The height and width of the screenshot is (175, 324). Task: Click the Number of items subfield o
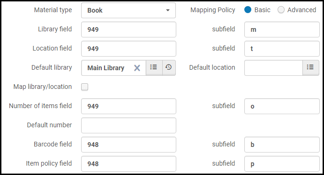click(x=282, y=106)
